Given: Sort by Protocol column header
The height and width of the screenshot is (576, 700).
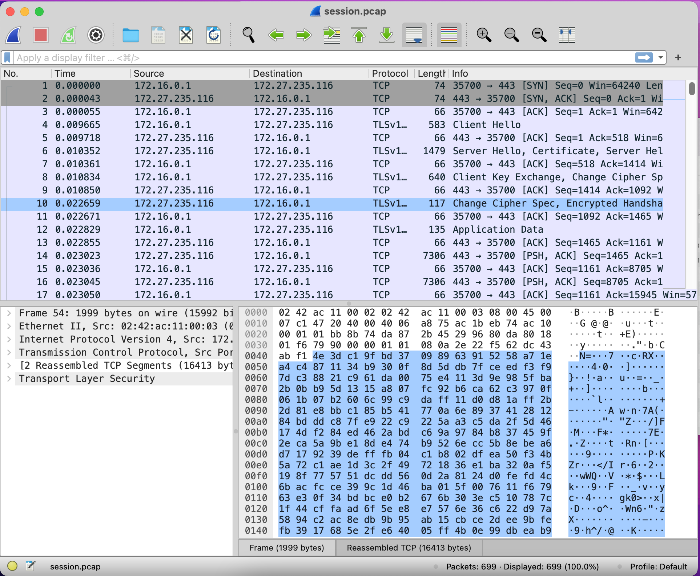Looking at the screenshot, I should (392, 73).
